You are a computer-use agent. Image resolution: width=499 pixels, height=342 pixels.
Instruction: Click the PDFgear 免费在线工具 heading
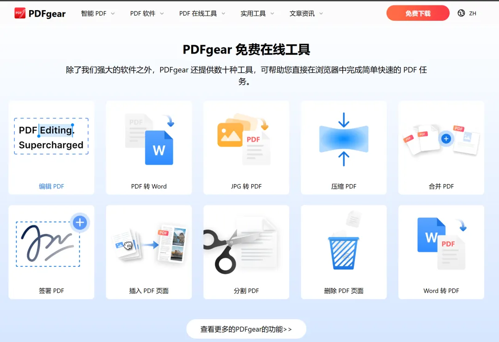[246, 49]
